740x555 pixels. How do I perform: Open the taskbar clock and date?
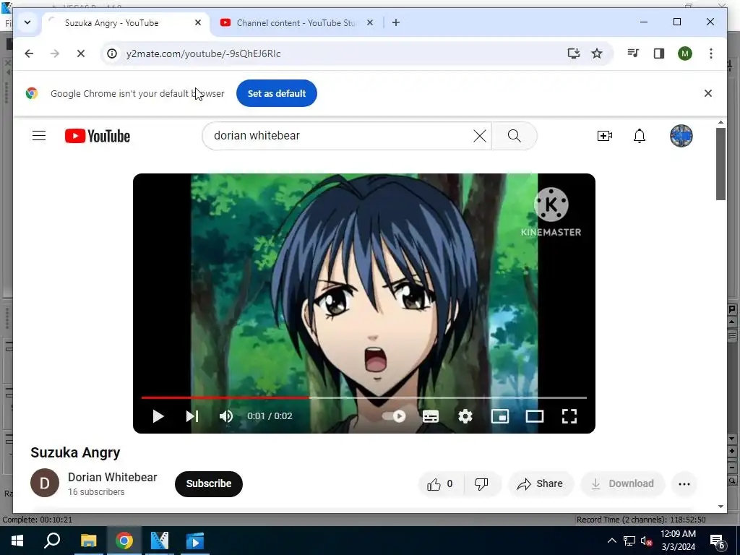click(x=678, y=541)
